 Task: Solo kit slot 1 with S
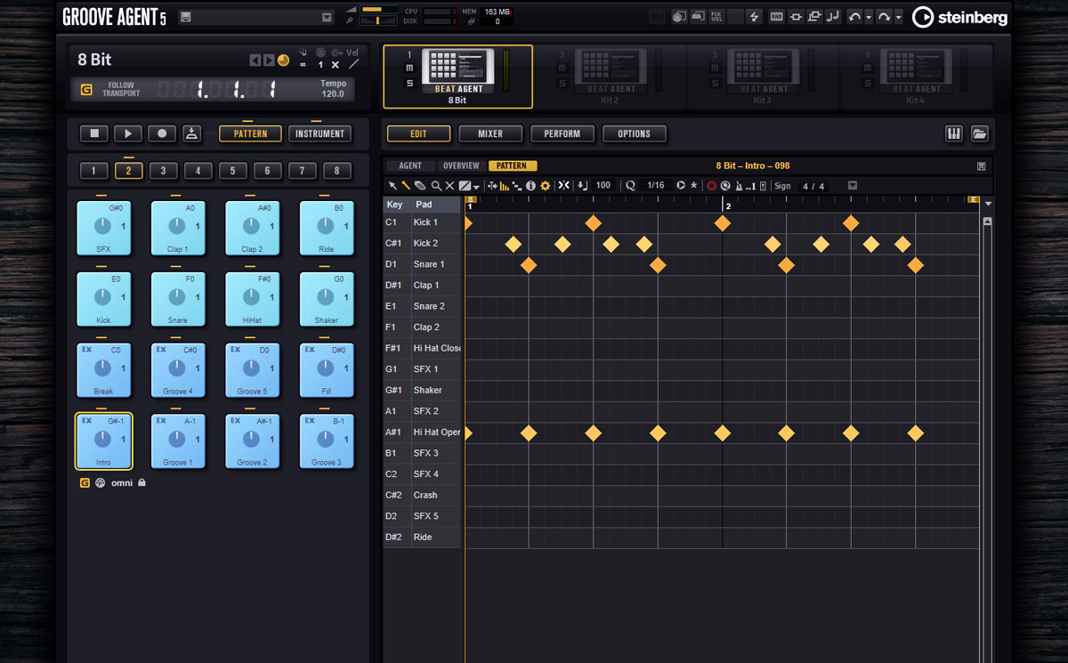tap(410, 83)
